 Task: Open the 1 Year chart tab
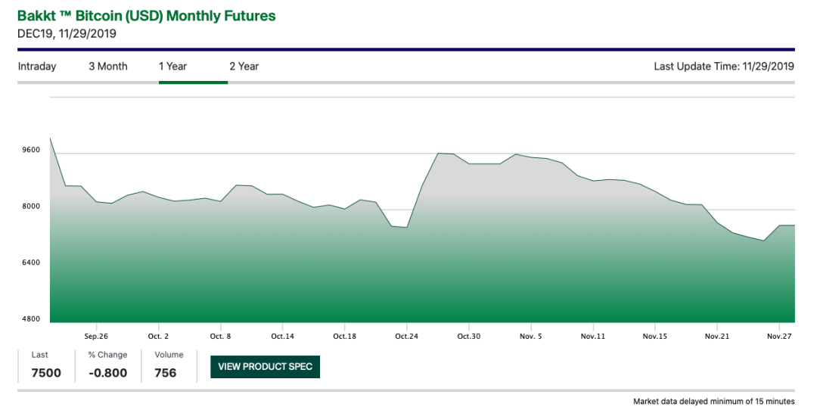[x=172, y=66]
